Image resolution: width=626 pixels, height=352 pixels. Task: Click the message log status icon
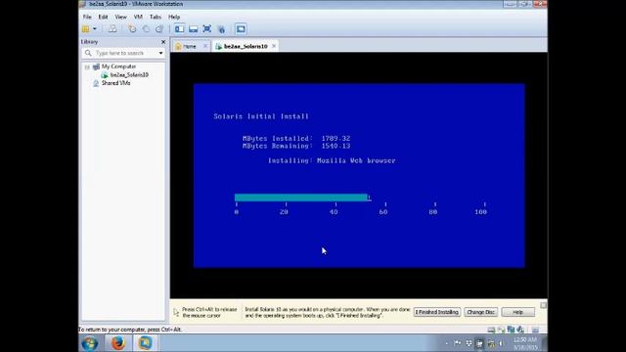pyautogui.click(x=535, y=330)
